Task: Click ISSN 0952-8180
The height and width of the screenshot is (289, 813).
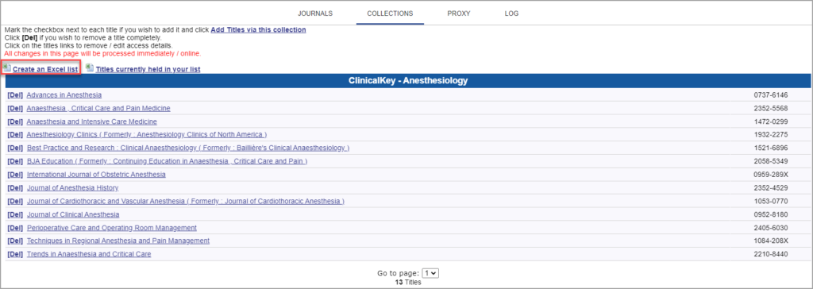Action: pyautogui.click(x=771, y=214)
